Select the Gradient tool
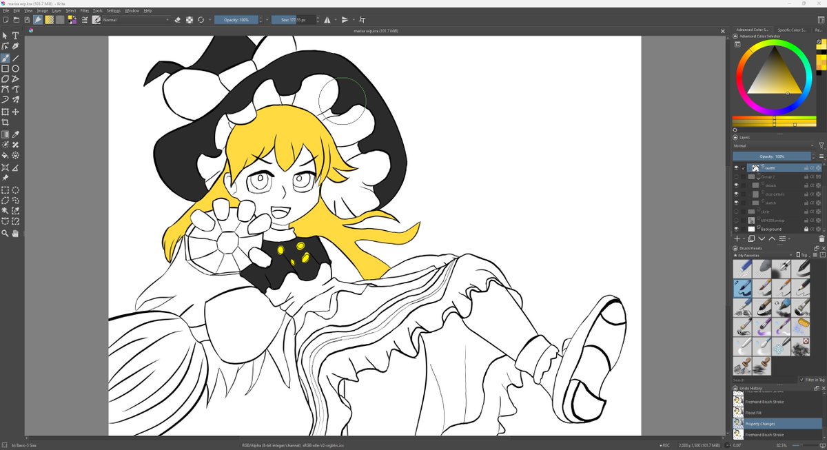The width and height of the screenshot is (827, 450). 5,134
